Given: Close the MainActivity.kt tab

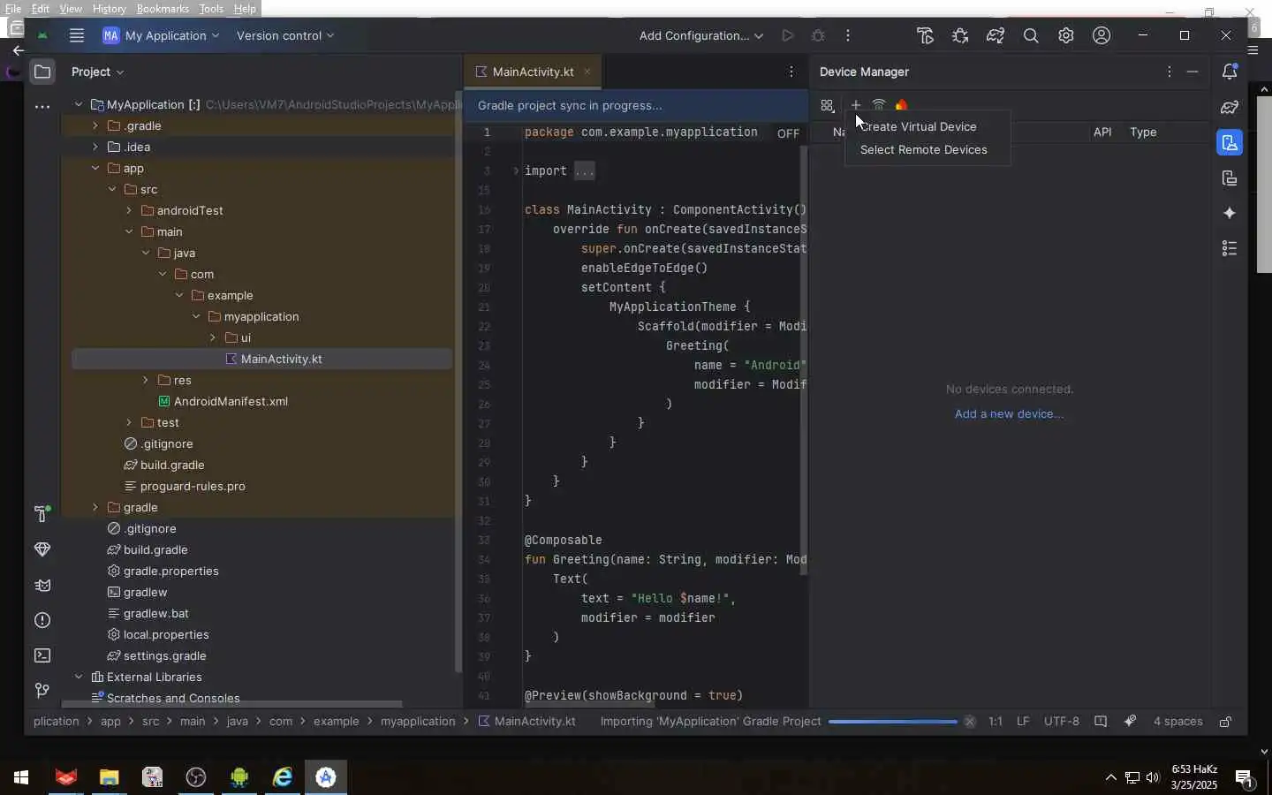Looking at the screenshot, I should tap(587, 72).
